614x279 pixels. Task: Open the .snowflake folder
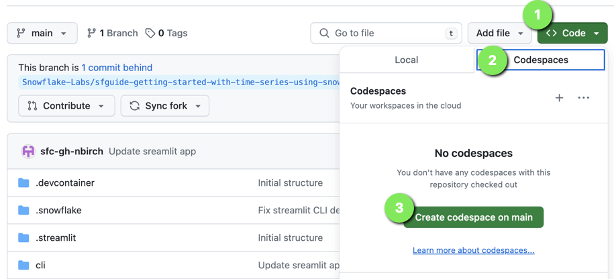click(59, 210)
